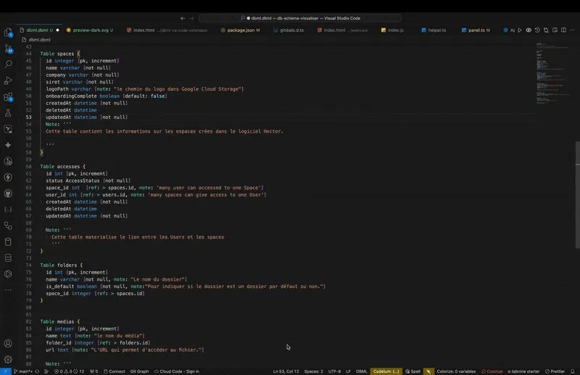Click the title bar command center search
This screenshot has height=375, width=580.
(290, 17)
